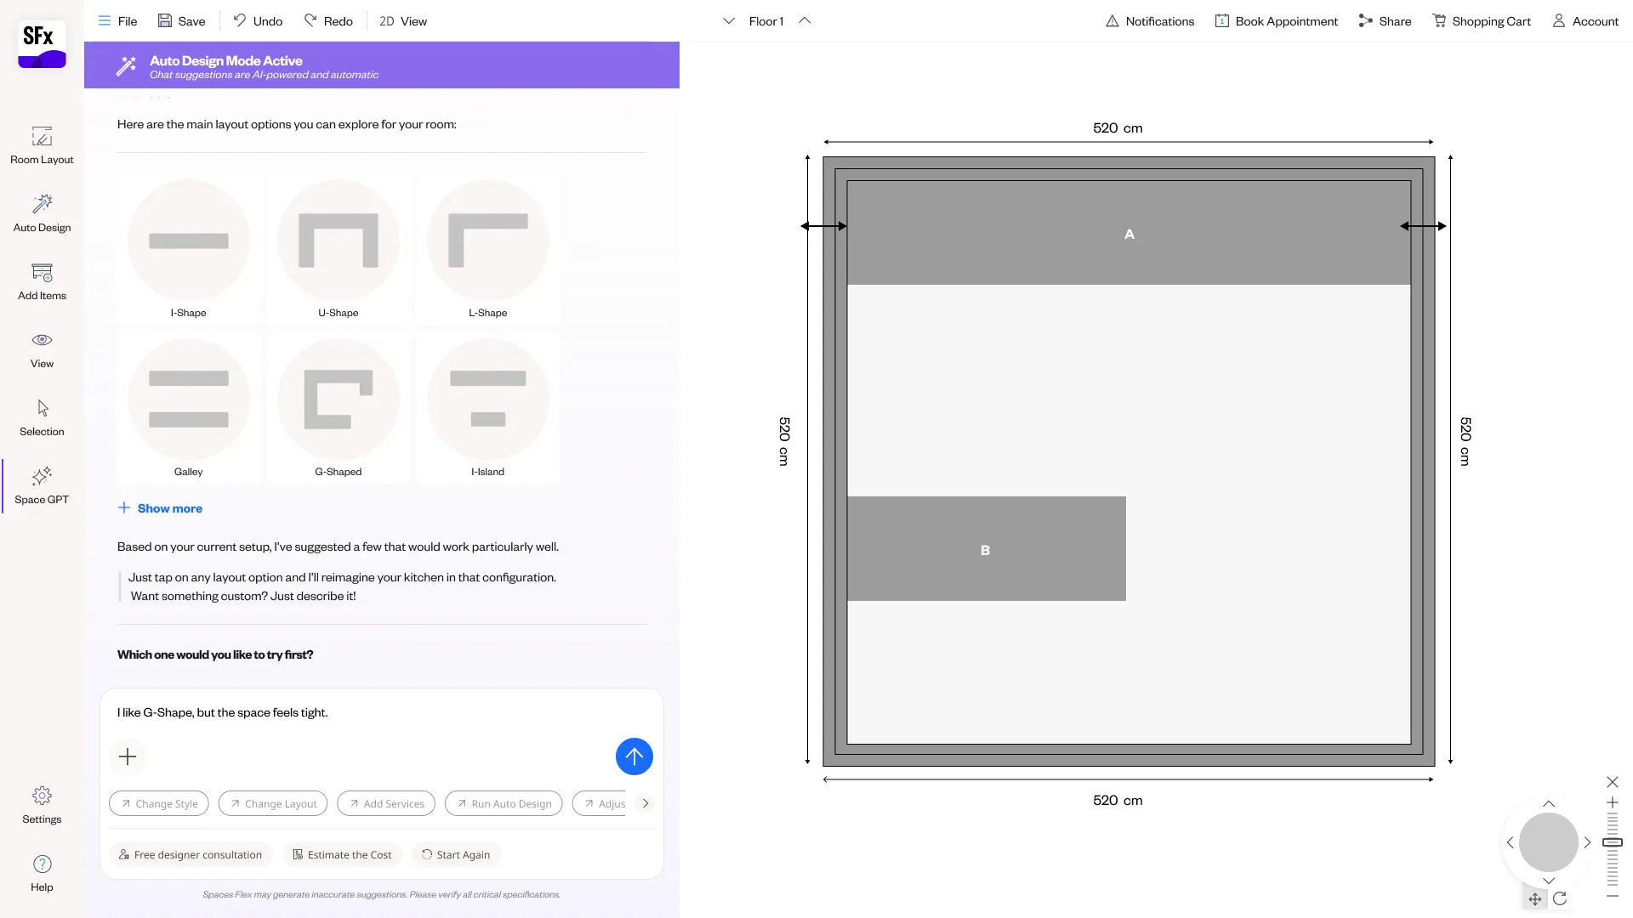
Task: Open Settings from the sidebar
Action: point(42,805)
